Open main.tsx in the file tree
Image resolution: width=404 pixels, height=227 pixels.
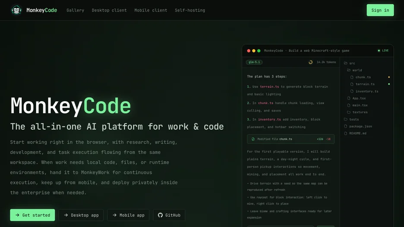tap(357, 105)
